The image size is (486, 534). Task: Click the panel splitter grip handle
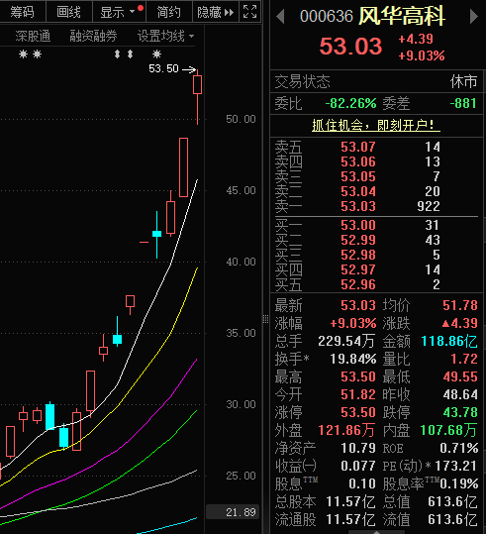tap(265, 319)
